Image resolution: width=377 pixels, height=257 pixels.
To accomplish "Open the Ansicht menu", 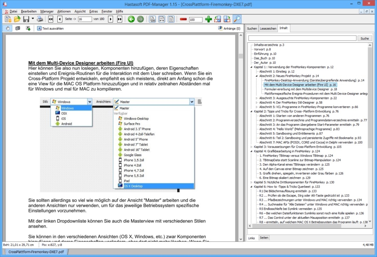I will point(80,11).
